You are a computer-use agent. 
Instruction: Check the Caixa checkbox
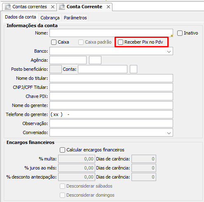(54, 42)
